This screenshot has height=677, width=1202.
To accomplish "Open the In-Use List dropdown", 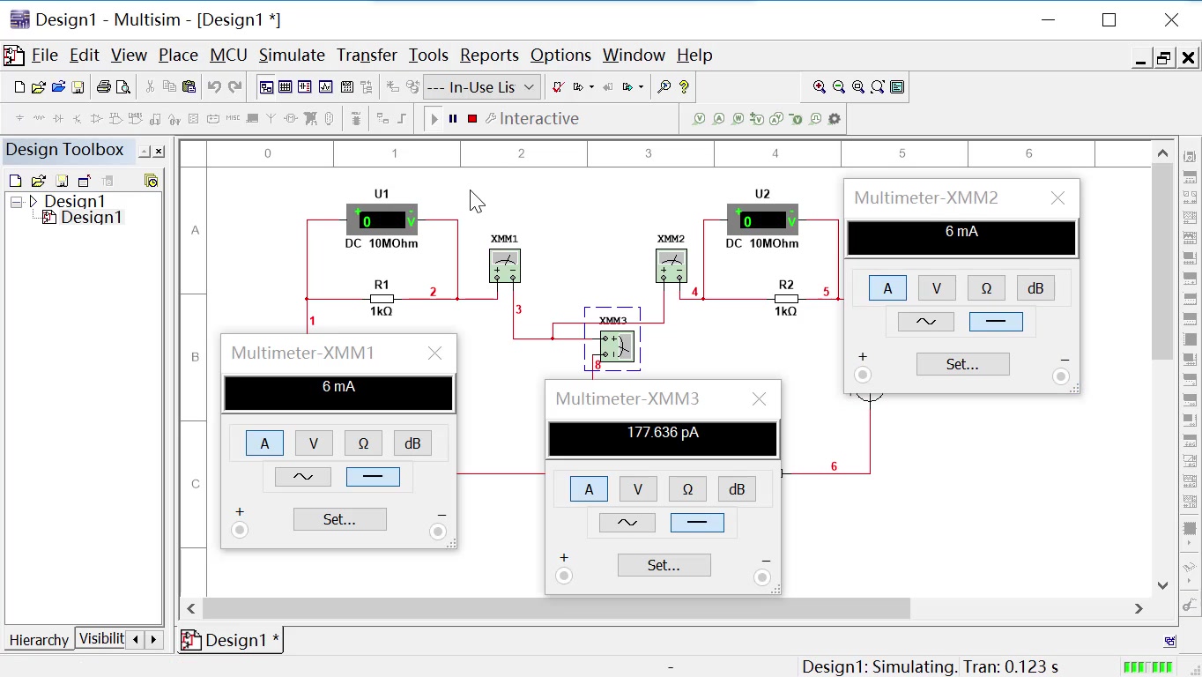I will point(482,87).
